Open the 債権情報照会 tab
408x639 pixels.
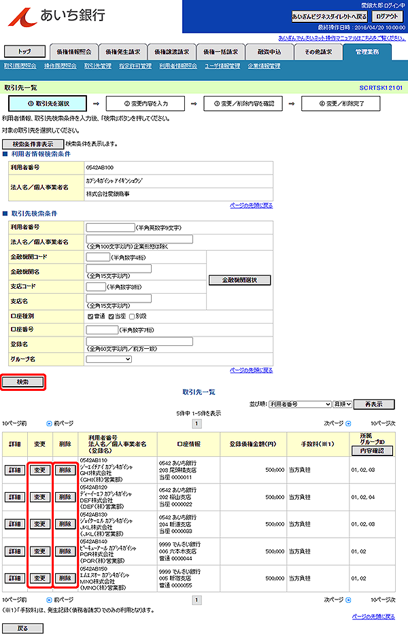pyautogui.click(x=73, y=52)
